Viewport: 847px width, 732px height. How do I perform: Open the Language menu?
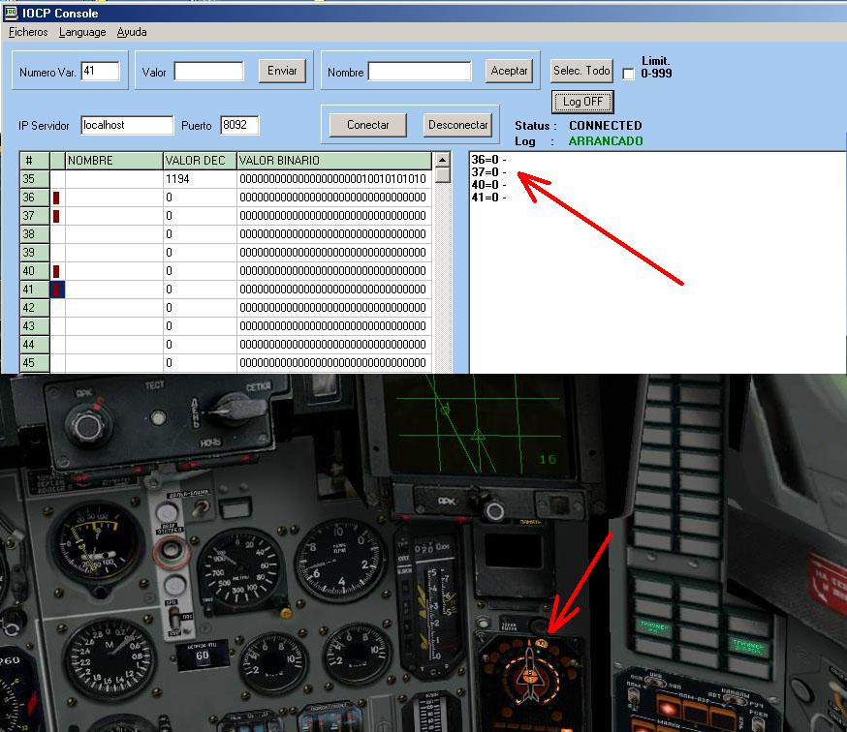[x=82, y=32]
